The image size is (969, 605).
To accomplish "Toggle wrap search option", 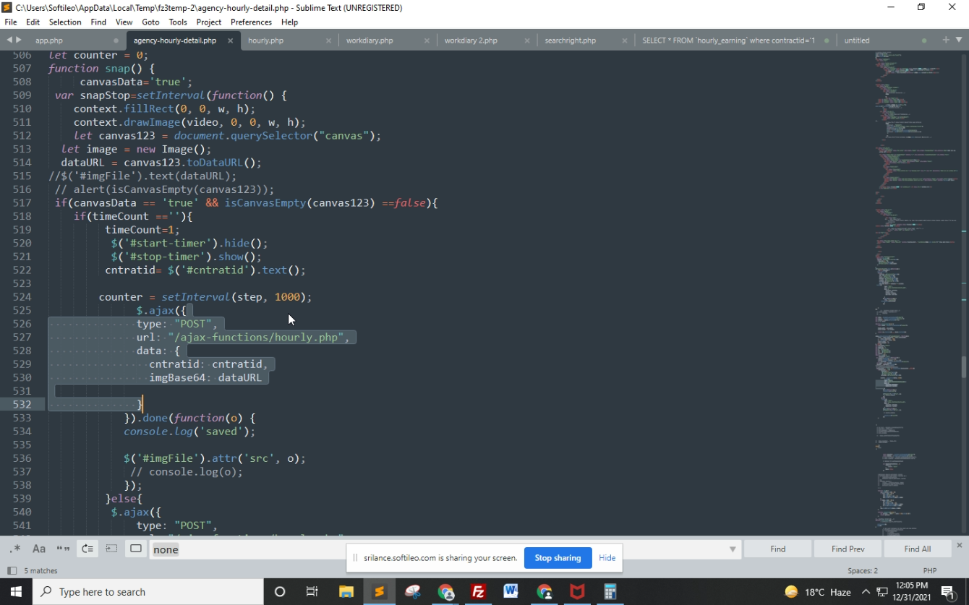I will point(87,549).
